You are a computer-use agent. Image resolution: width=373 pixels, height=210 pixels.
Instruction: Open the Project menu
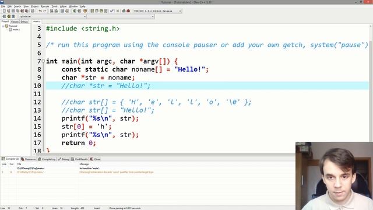(35, 6)
